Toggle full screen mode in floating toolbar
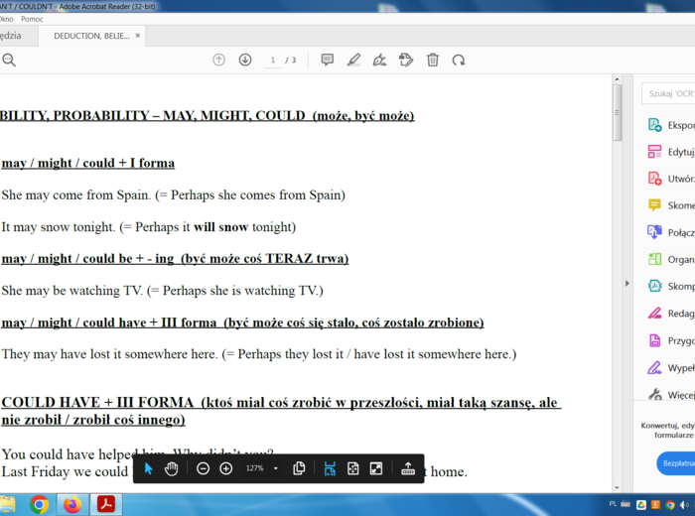Viewport: 695px width, 516px height. (x=376, y=468)
